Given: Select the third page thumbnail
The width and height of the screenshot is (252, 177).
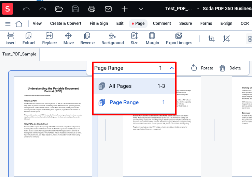Looking at the screenshot, I should pos(242,127).
